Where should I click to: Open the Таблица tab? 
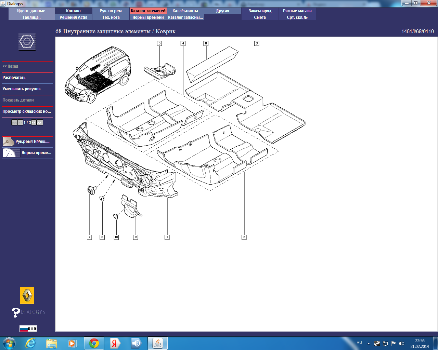[31, 17]
